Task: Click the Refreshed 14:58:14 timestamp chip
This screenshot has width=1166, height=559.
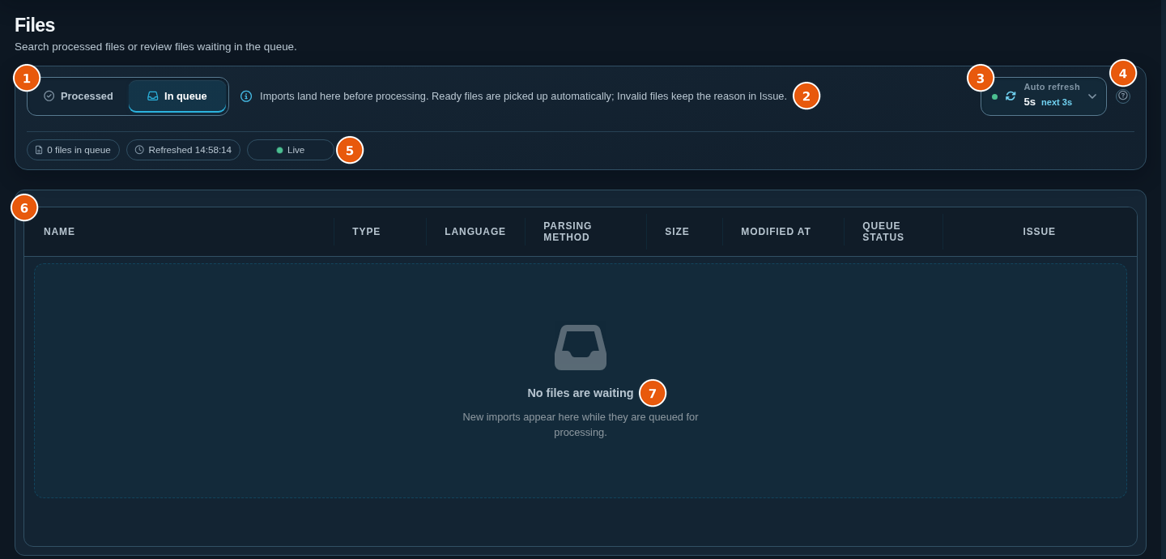Action: click(183, 150)
